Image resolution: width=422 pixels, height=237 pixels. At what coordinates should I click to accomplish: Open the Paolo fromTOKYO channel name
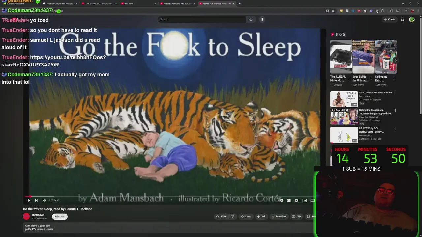point(368,117)
